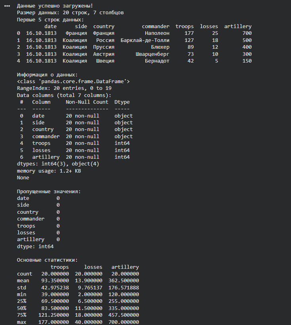Image resolution: width=291 pixels, height=325 pixels.
Task: Open the output cell ellipsis menu
Action: point(6,6)
